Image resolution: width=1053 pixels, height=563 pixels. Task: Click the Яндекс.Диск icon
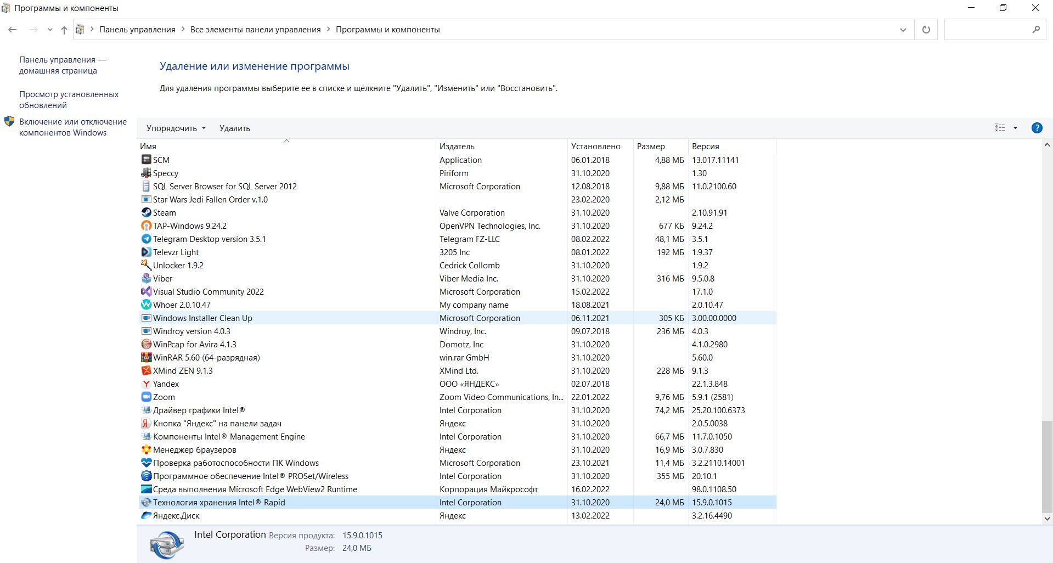[146, 515]
